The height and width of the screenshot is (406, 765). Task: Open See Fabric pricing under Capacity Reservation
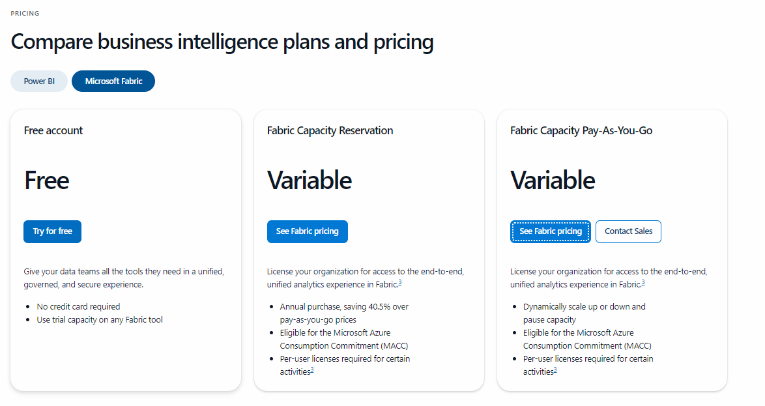[x=307, y=231]
